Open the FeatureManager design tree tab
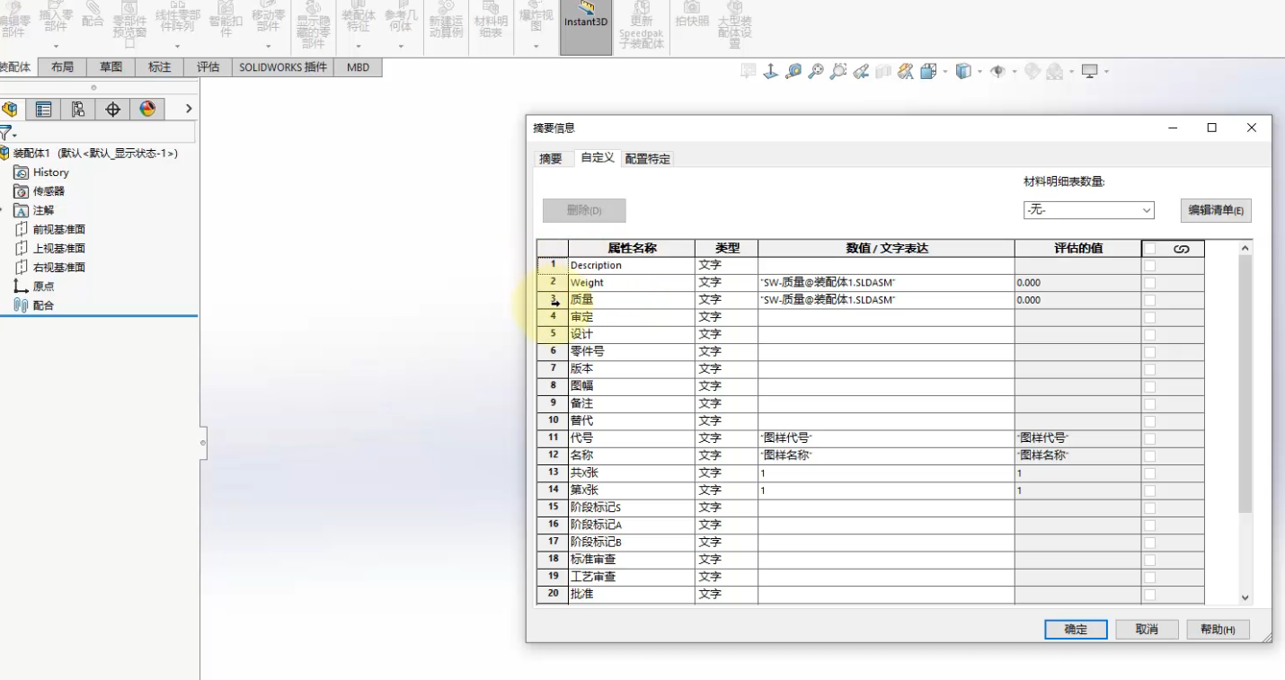 (10, 110)
